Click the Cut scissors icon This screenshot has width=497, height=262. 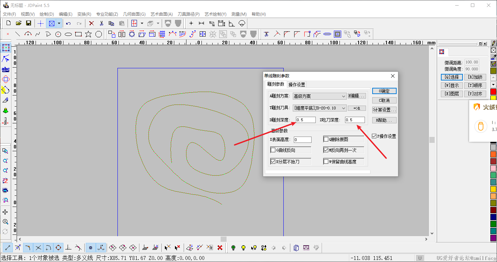101,23
